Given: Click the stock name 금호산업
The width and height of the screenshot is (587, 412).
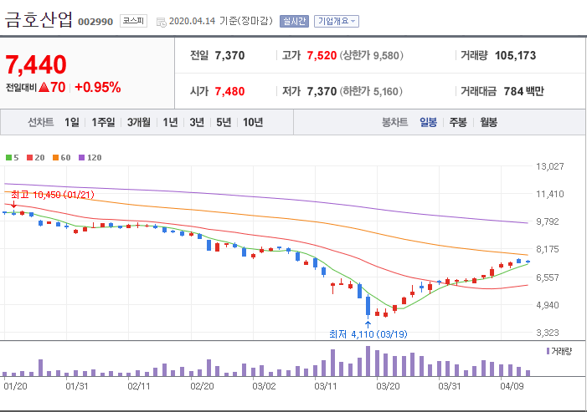Looking at the screenshot, I should pos(39,20).
